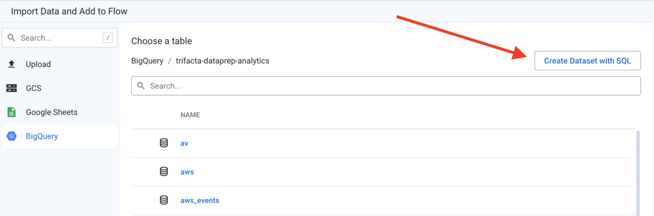
Task: Click the blue BigQuery hexagon icon
Action: pos(12,136)
